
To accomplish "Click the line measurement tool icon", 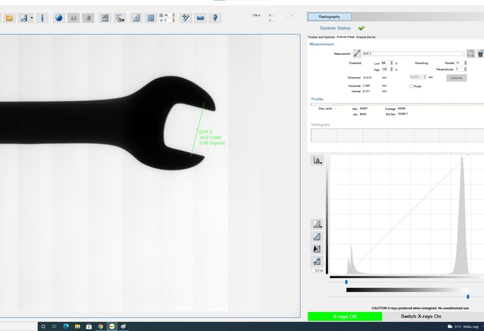I will 357,54.
